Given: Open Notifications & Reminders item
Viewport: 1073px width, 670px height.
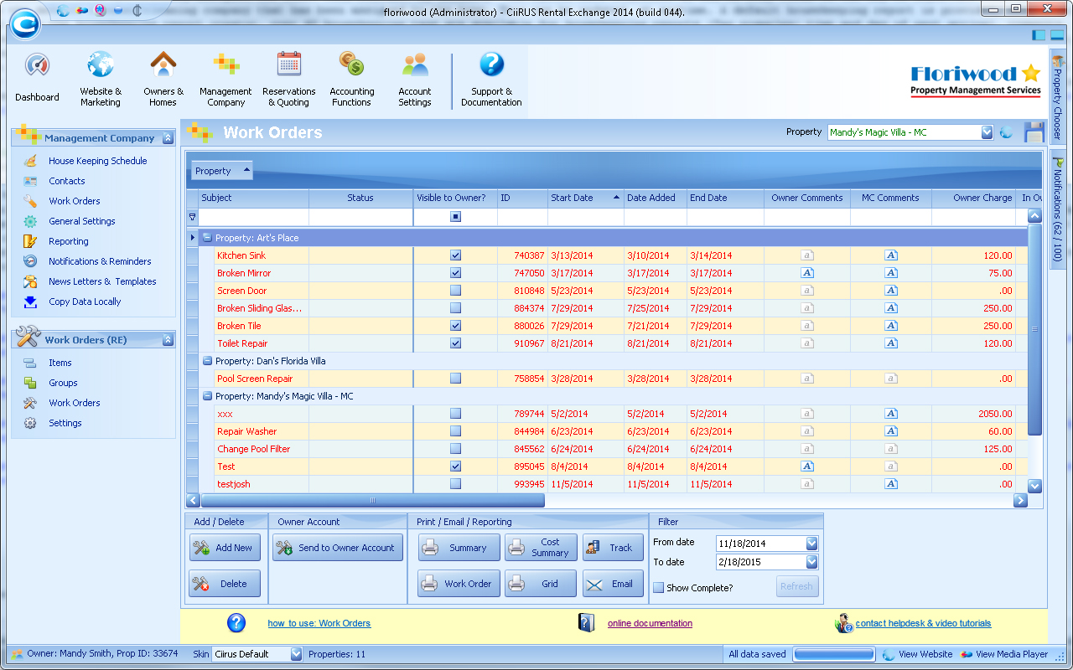Looking at the screenshot, I should 100,261.
